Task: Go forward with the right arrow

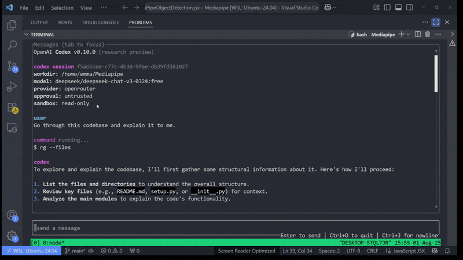Action: [x=136, y=8]
